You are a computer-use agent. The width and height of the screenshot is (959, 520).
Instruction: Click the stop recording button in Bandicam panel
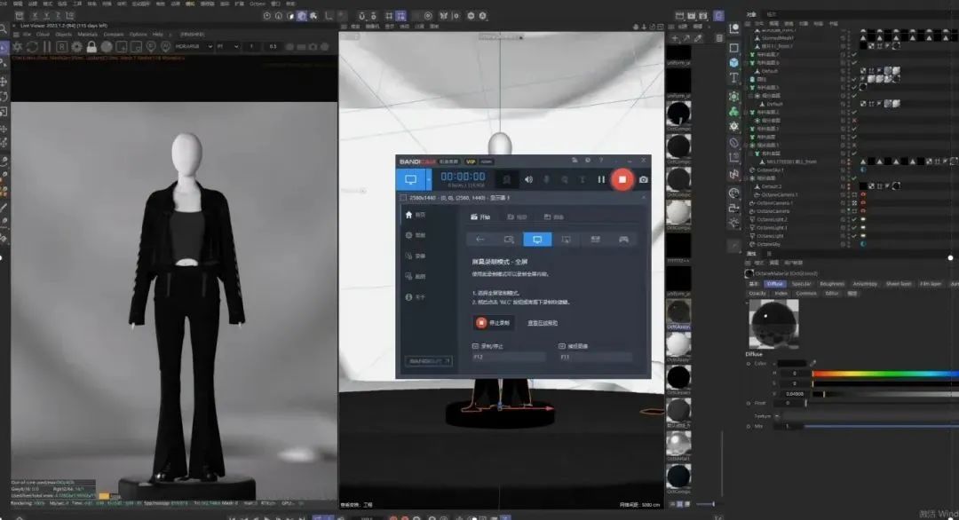[495, 322]
